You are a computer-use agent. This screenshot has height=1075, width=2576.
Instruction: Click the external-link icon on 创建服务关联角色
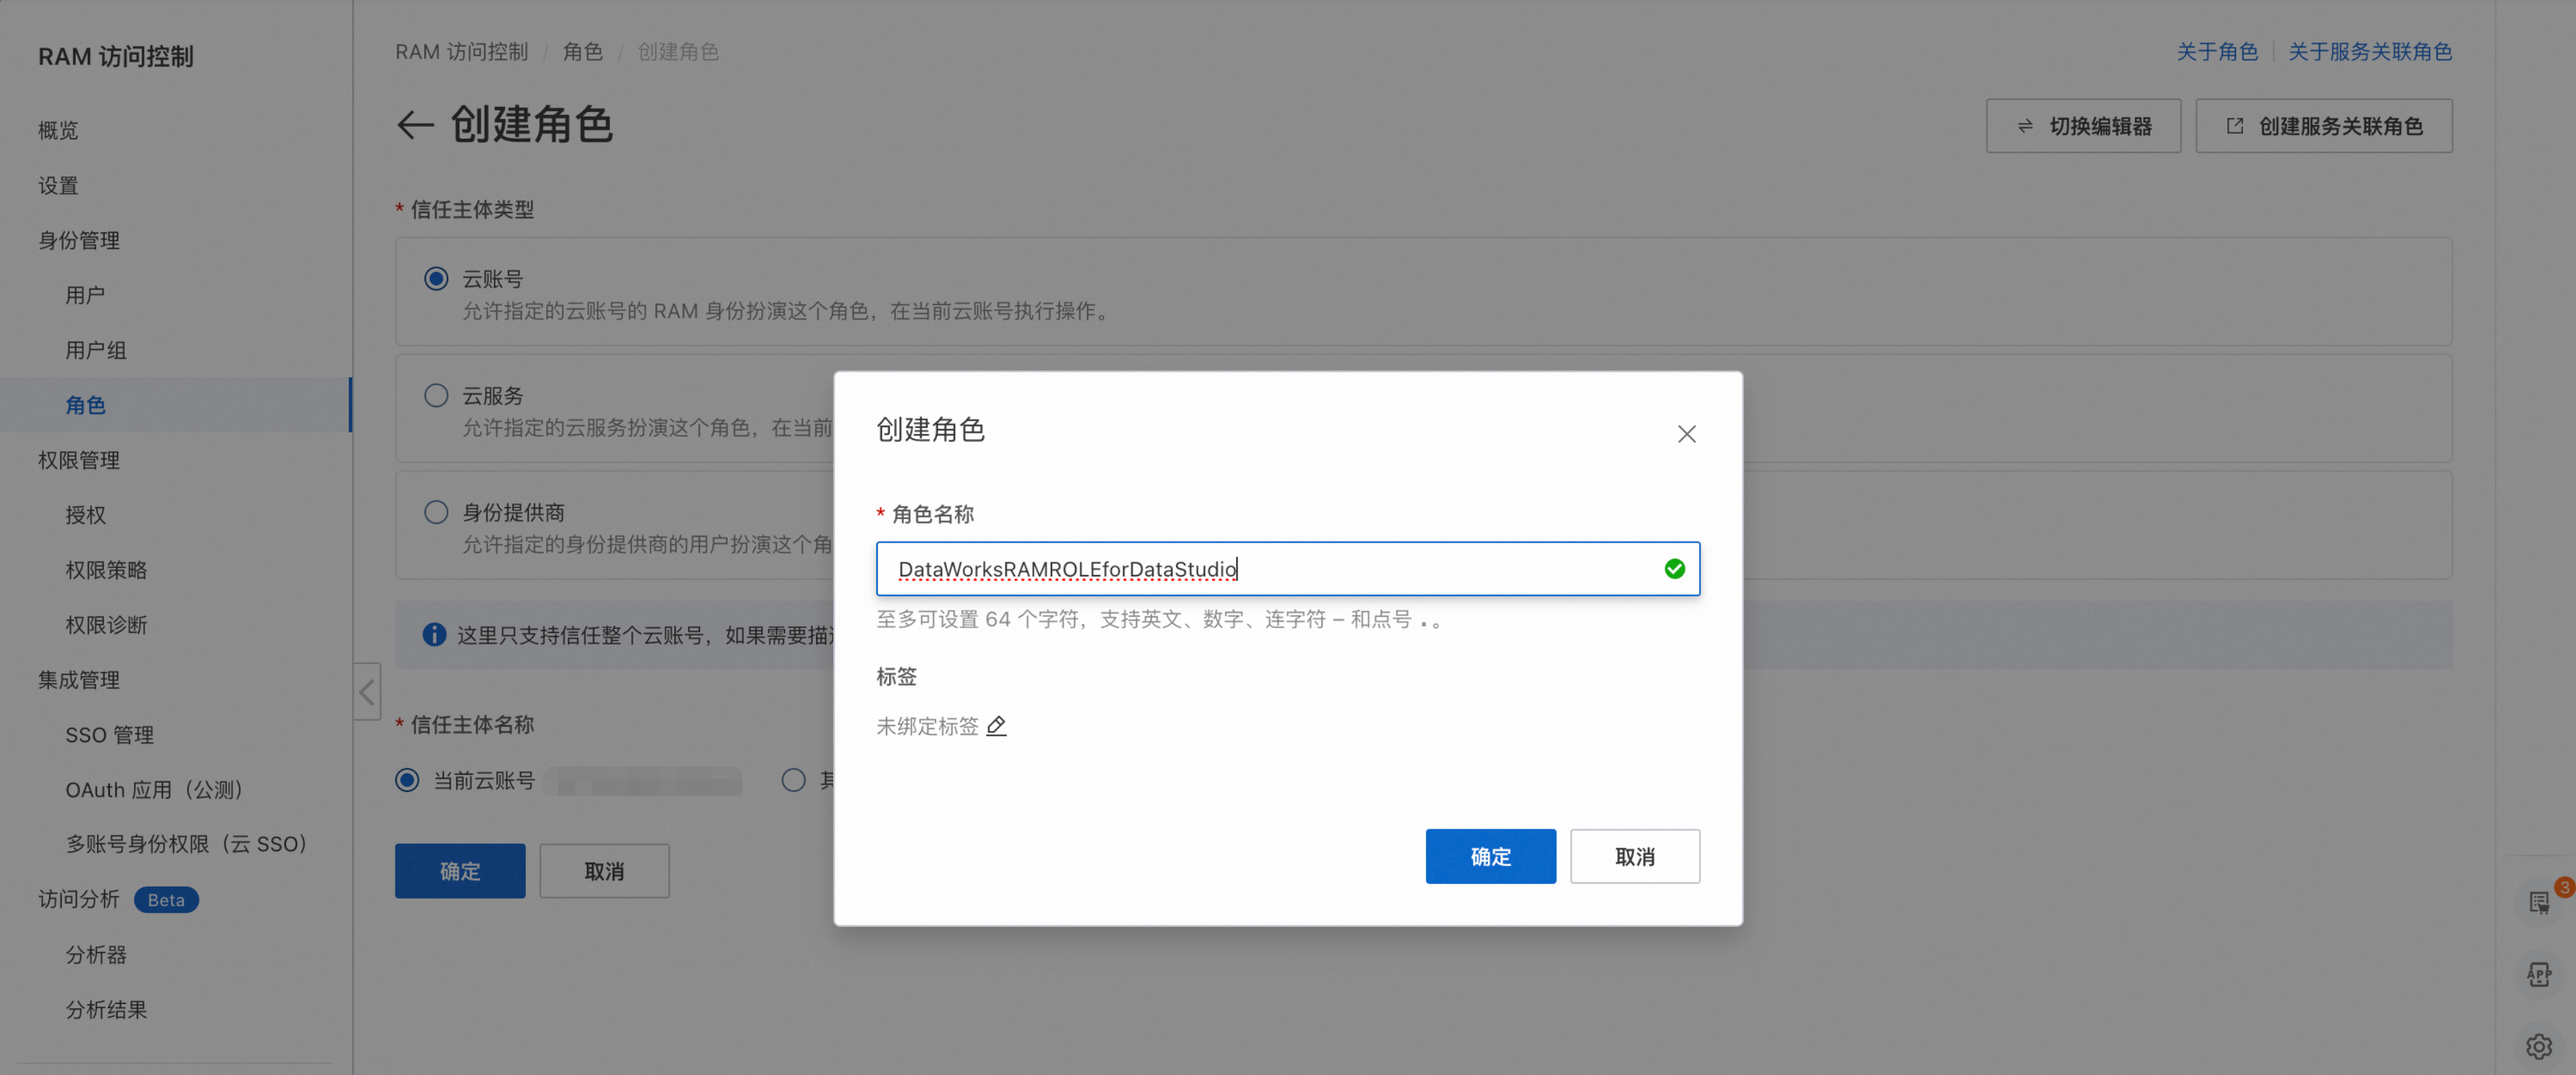tap(2234, 126)
